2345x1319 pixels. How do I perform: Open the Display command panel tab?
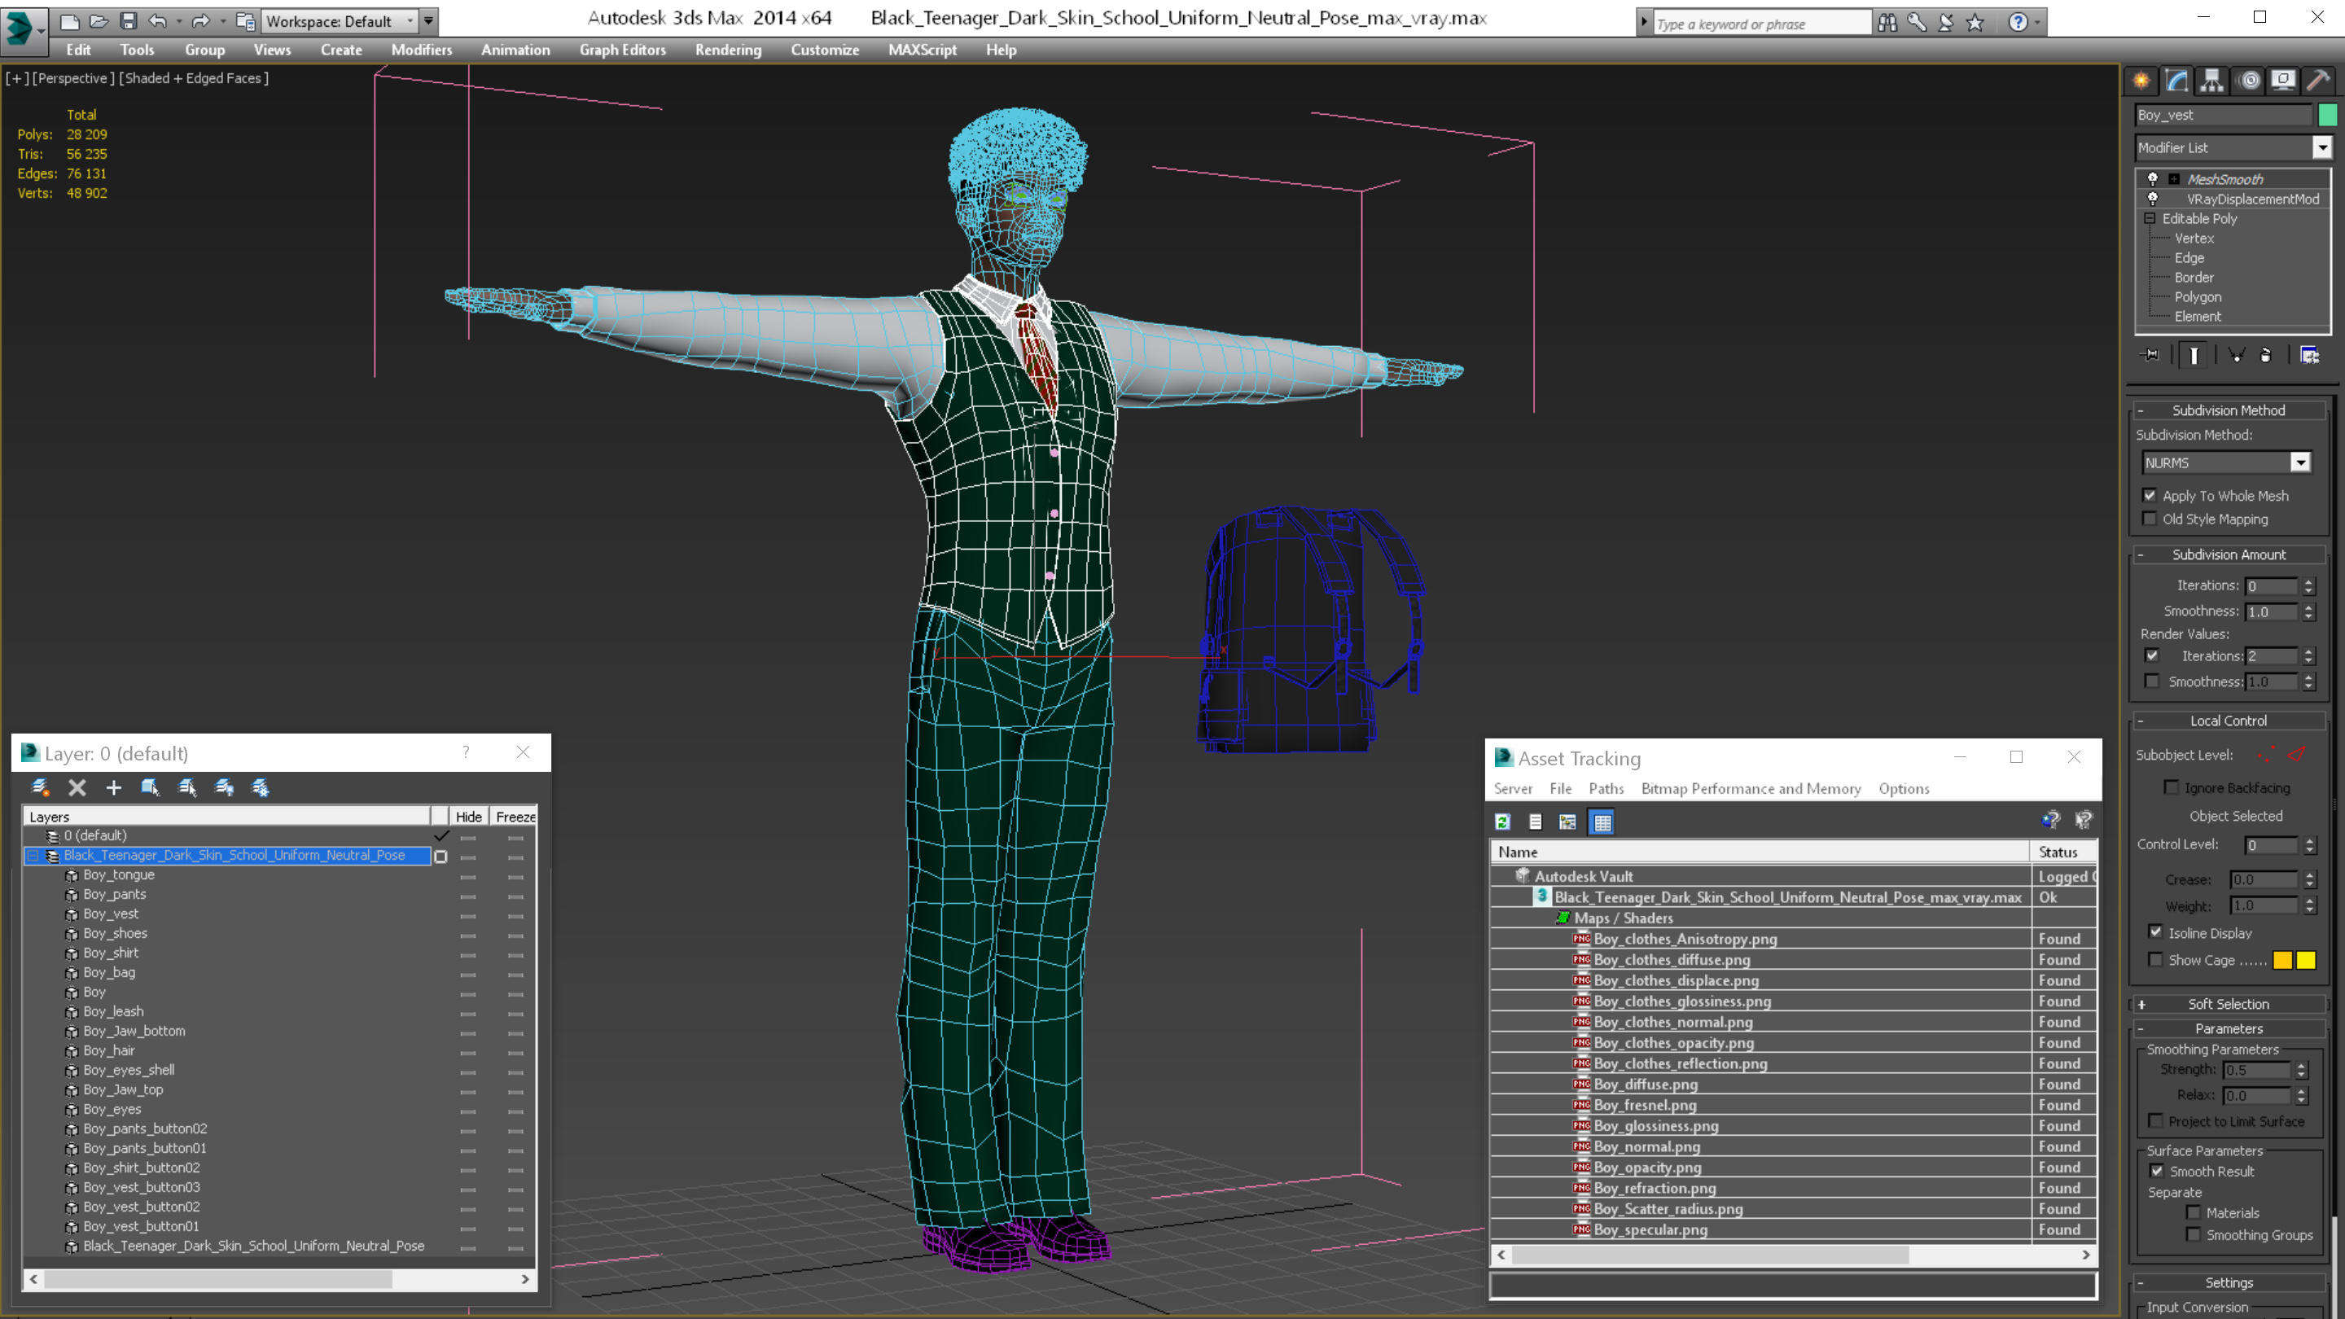point(2283,81)
